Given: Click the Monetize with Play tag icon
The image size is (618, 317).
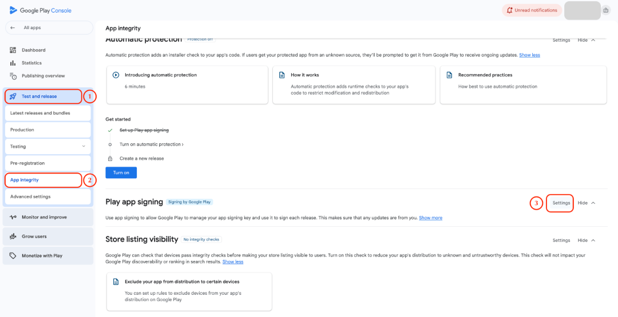Looking at the screenshot, I should point(13,256).
